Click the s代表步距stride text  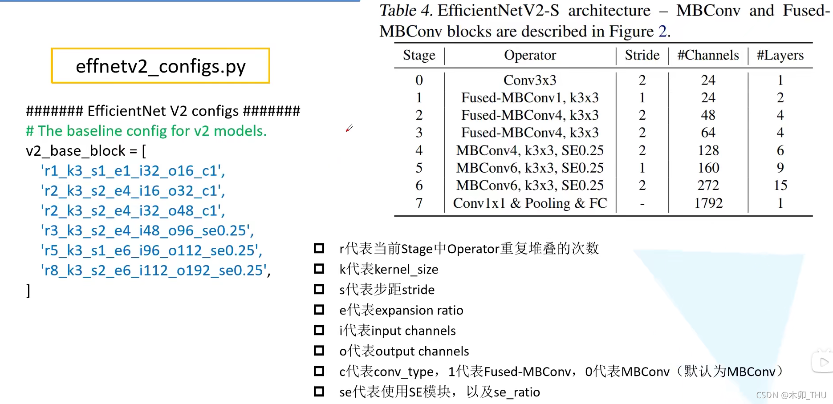coord(387,290)
